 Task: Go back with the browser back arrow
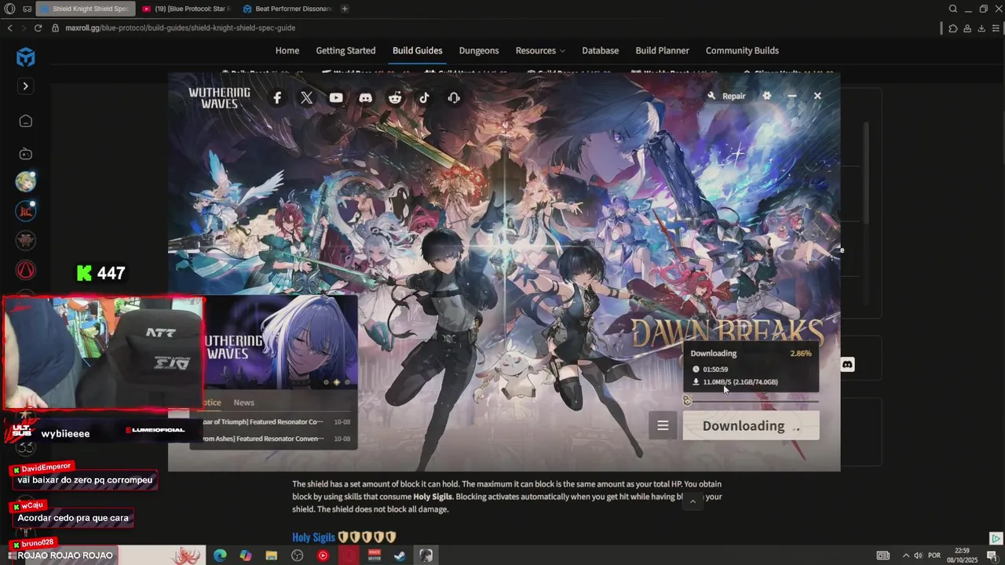click(9, 27)
